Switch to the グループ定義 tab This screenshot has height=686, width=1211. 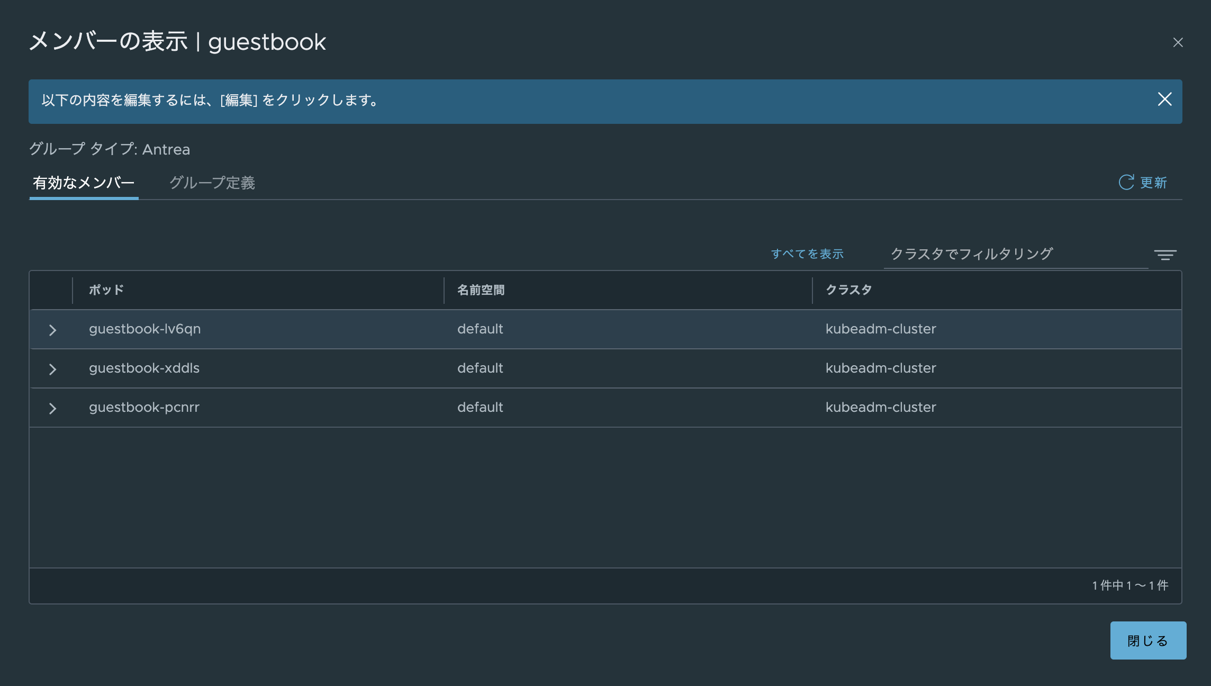(212, 183)
